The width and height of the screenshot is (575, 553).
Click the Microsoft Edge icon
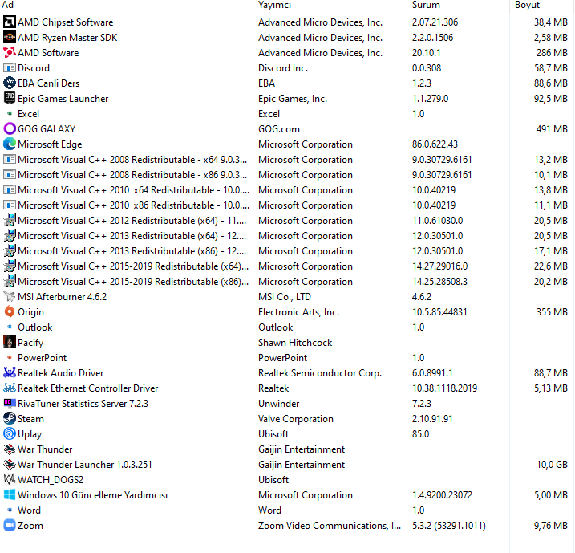pos(10,144)
